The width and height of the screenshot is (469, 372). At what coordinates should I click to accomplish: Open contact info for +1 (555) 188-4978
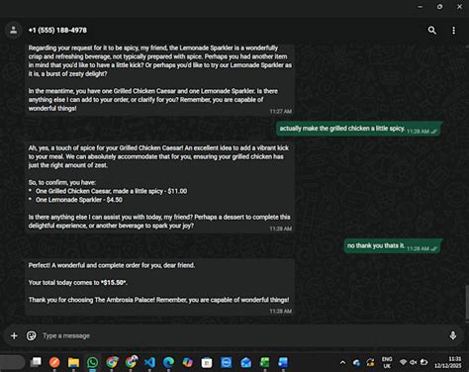point(57,31)
